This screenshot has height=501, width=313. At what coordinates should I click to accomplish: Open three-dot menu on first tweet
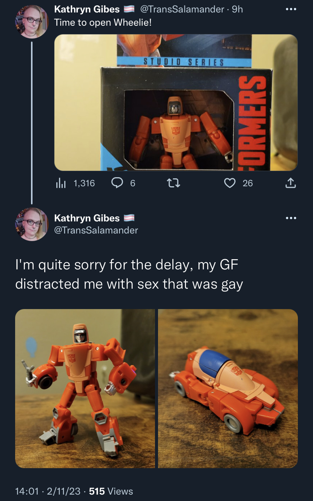pos(290,9)
